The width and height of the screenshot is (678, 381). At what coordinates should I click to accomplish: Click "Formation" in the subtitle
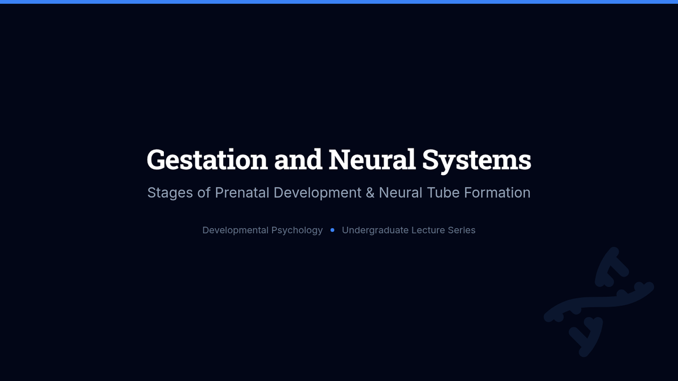coord(497,193)
